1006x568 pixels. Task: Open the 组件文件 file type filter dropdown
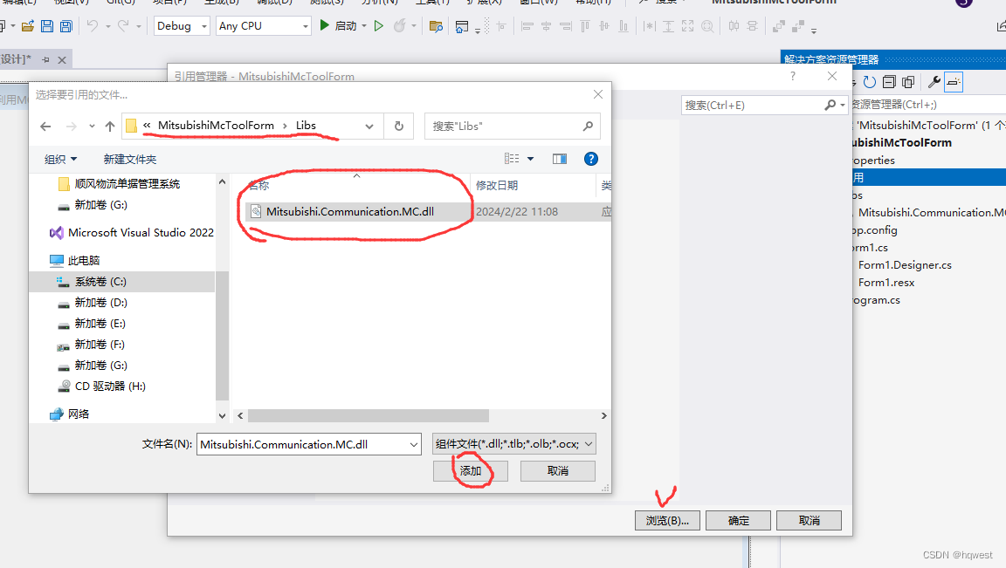coord(589,443)
